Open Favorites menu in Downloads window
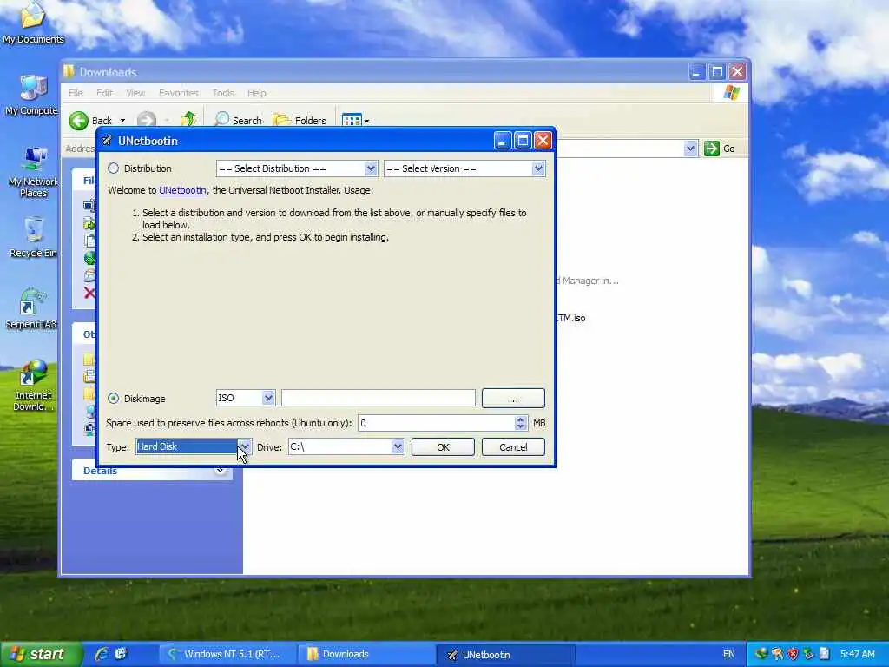Image resolution: width=889 pixels, height=667 pixels. (179, 93)
